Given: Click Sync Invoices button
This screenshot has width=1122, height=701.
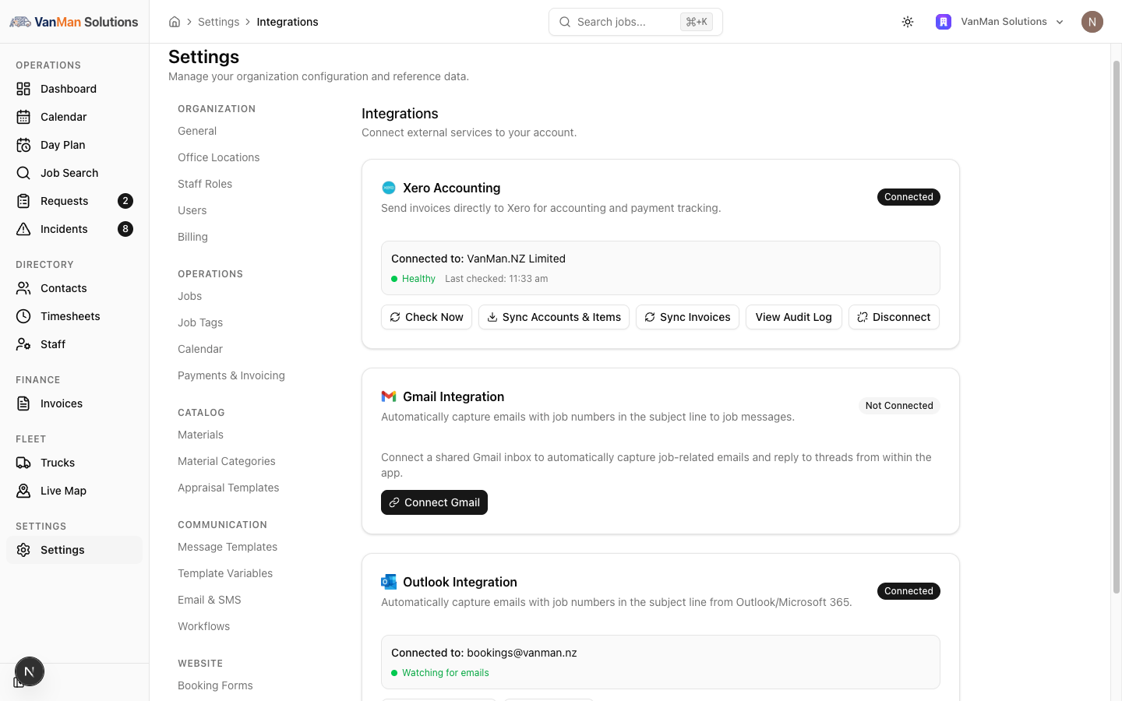Looking at the screenshot, I should point(687,317).
